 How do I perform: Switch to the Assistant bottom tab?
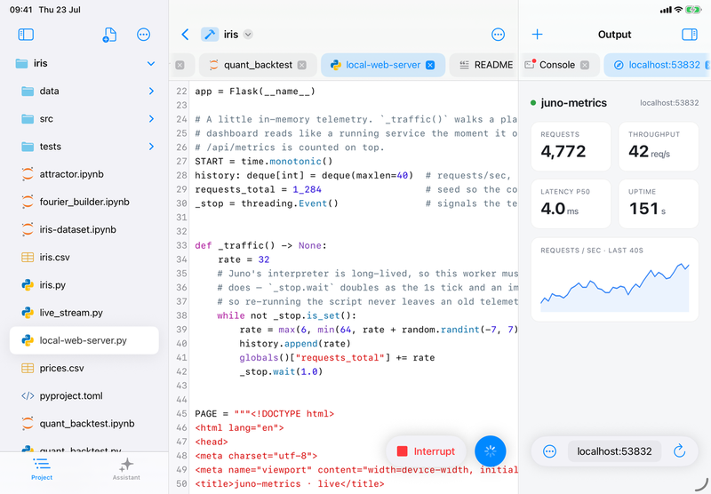[x=126, y=469]
